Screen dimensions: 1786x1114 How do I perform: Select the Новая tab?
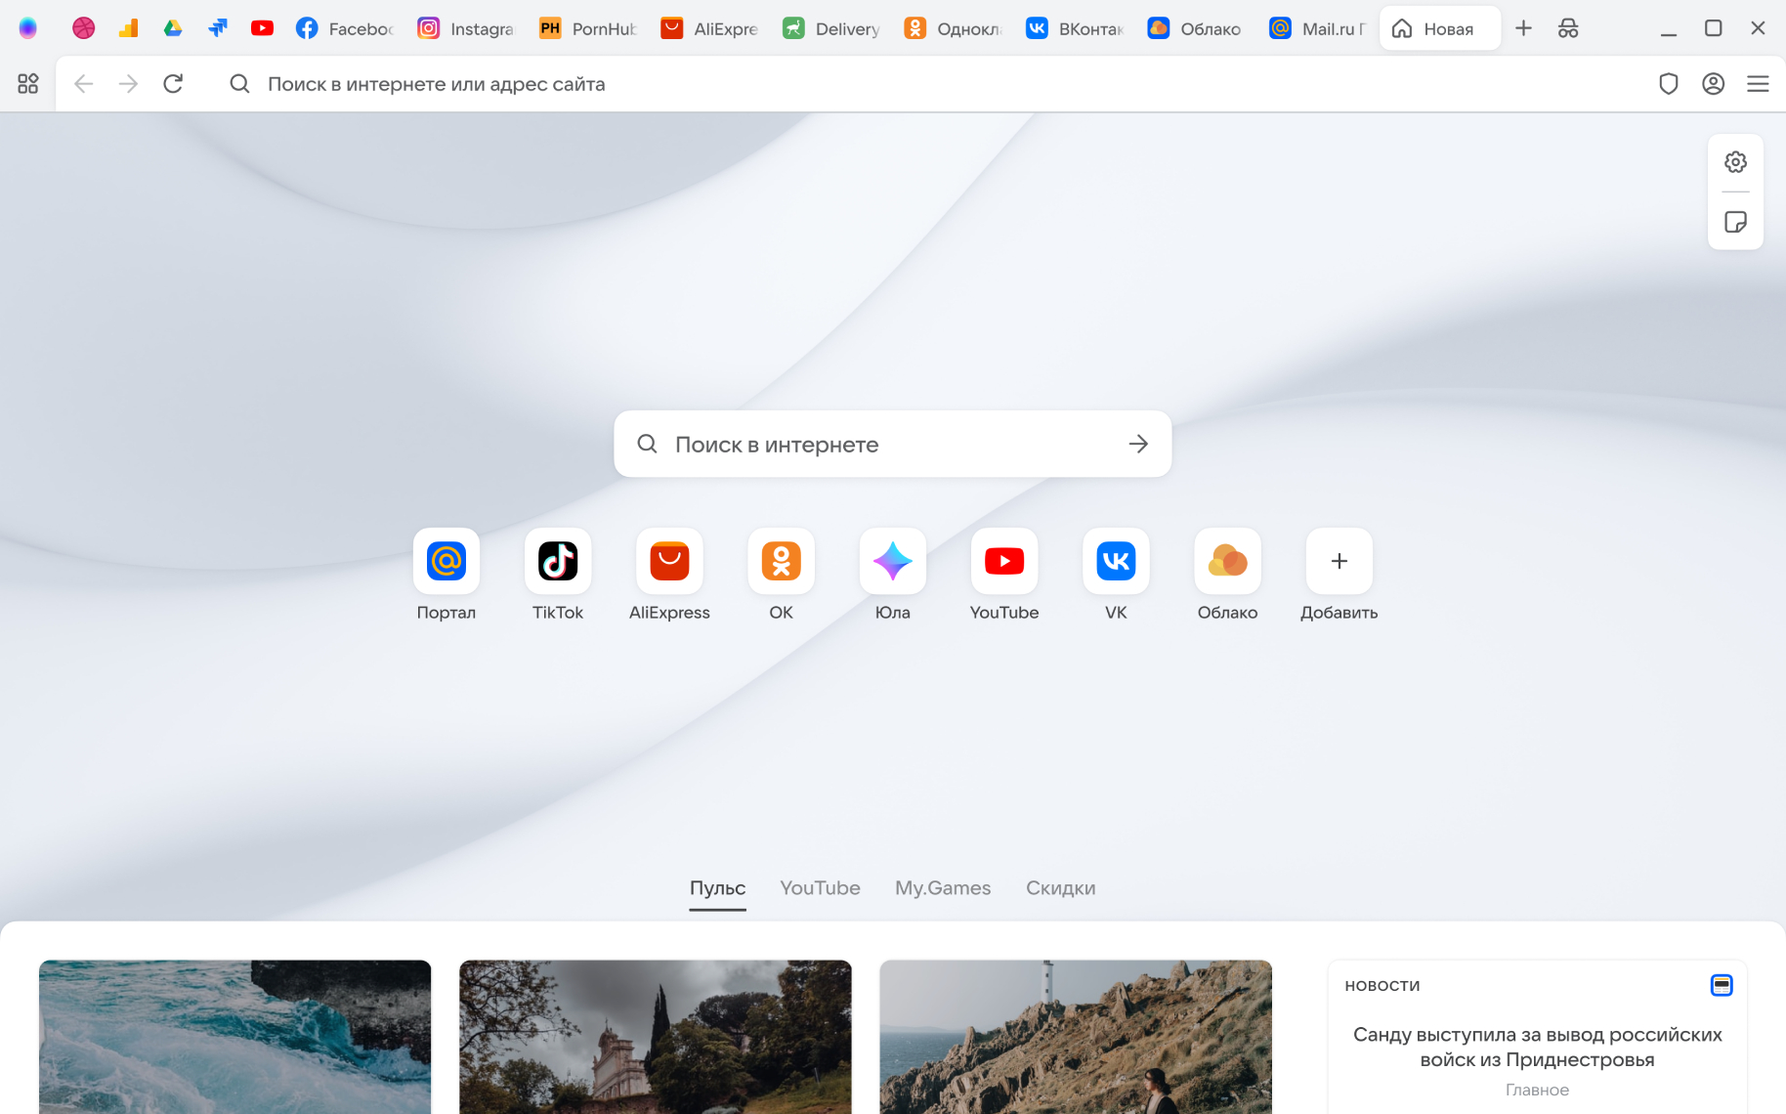pyautogui.click(x=1440, y=28)
